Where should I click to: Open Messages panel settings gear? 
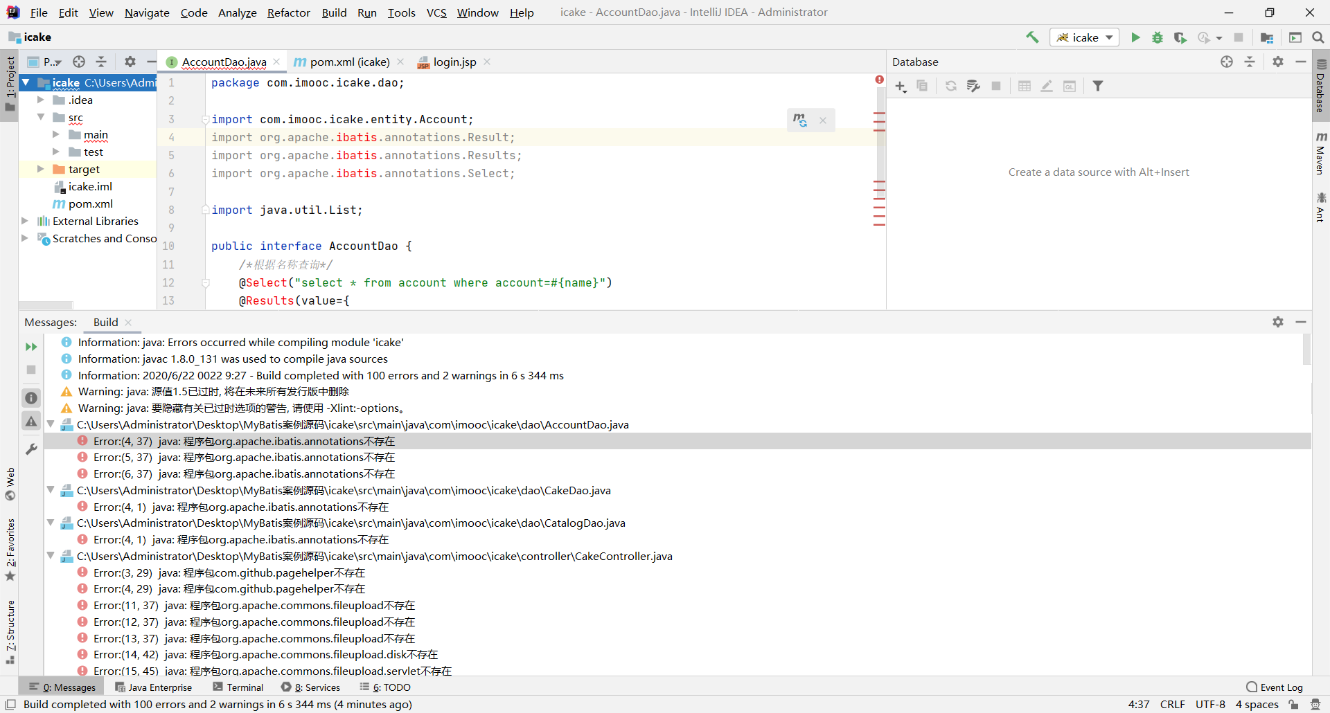click(1278, 322)
